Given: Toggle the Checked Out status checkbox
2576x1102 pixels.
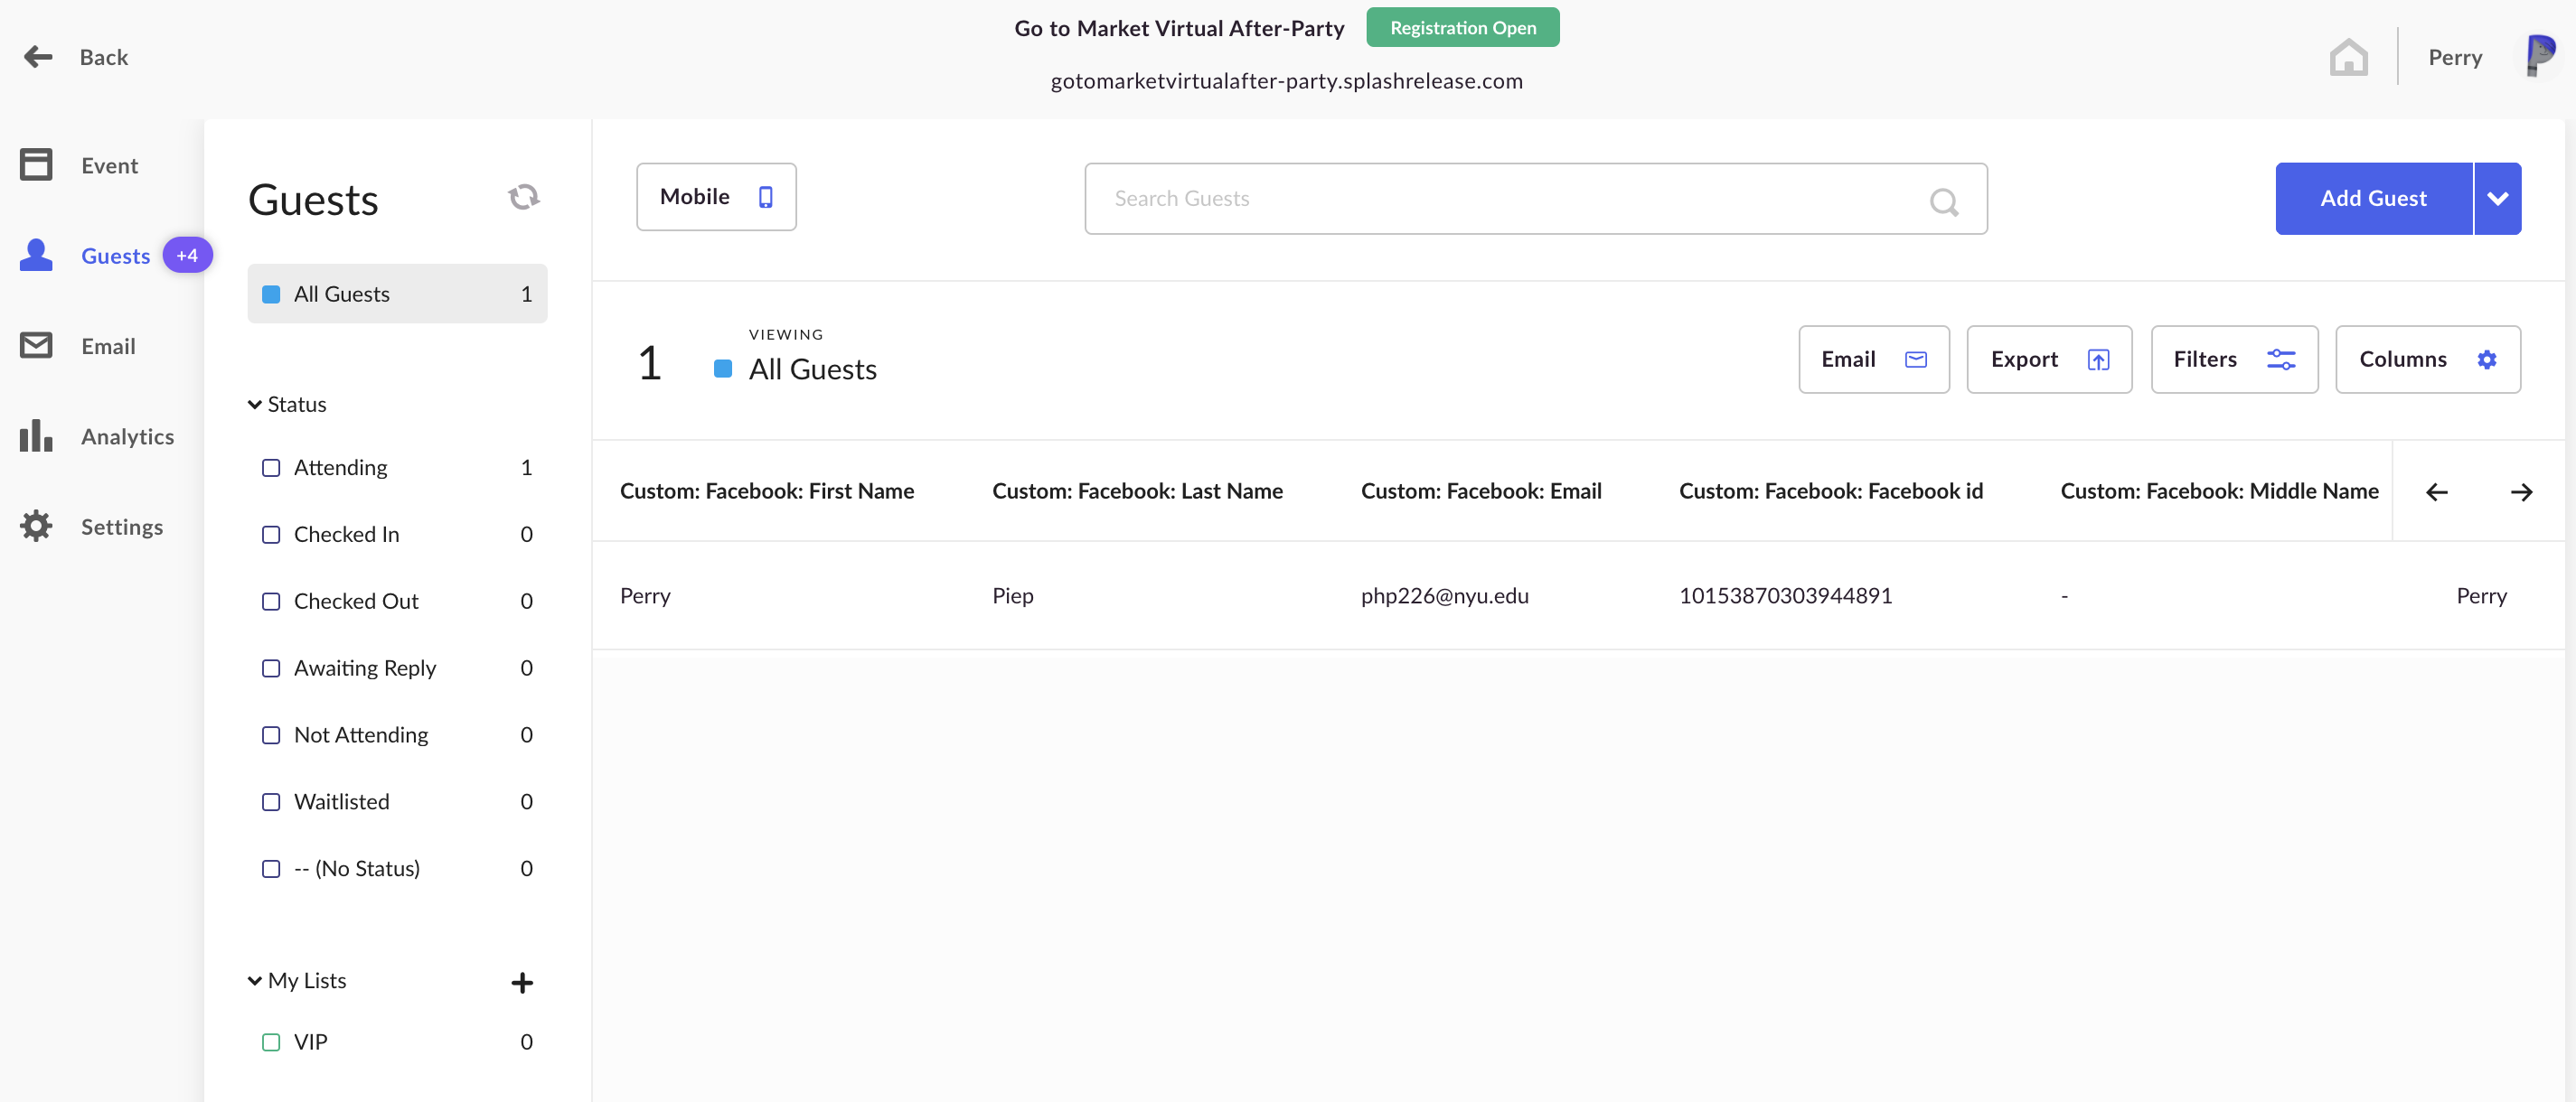Looking at the screenshot, I should tap(271, 602).
